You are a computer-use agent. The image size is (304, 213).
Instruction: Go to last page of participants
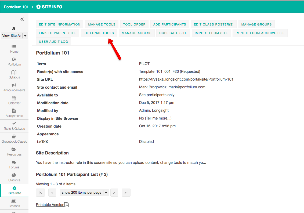[x=126, y=193]
